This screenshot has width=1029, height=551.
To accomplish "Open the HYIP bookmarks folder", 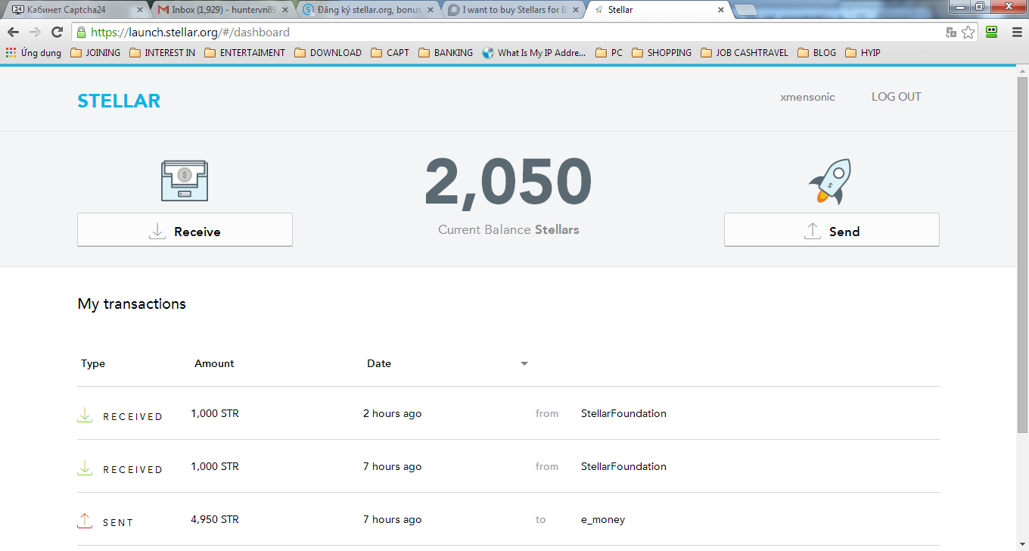I will [x=863, y=53].
